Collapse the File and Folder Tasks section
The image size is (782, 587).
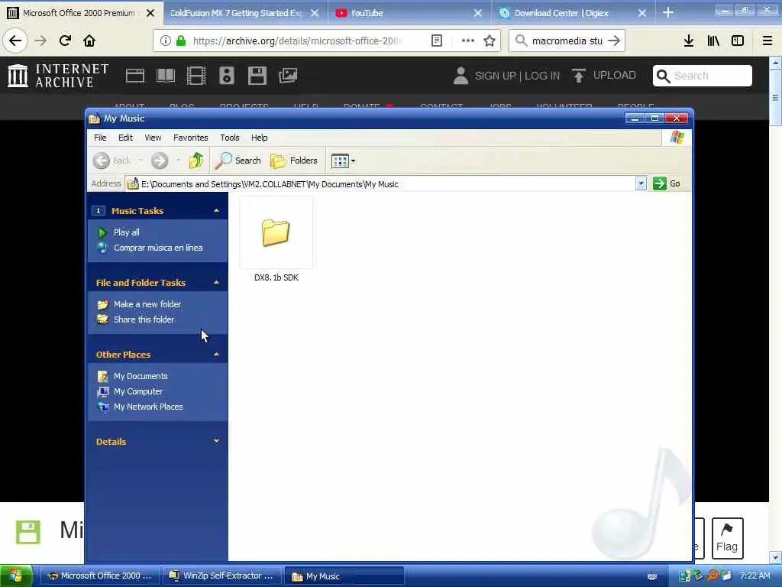pos(216,283)
